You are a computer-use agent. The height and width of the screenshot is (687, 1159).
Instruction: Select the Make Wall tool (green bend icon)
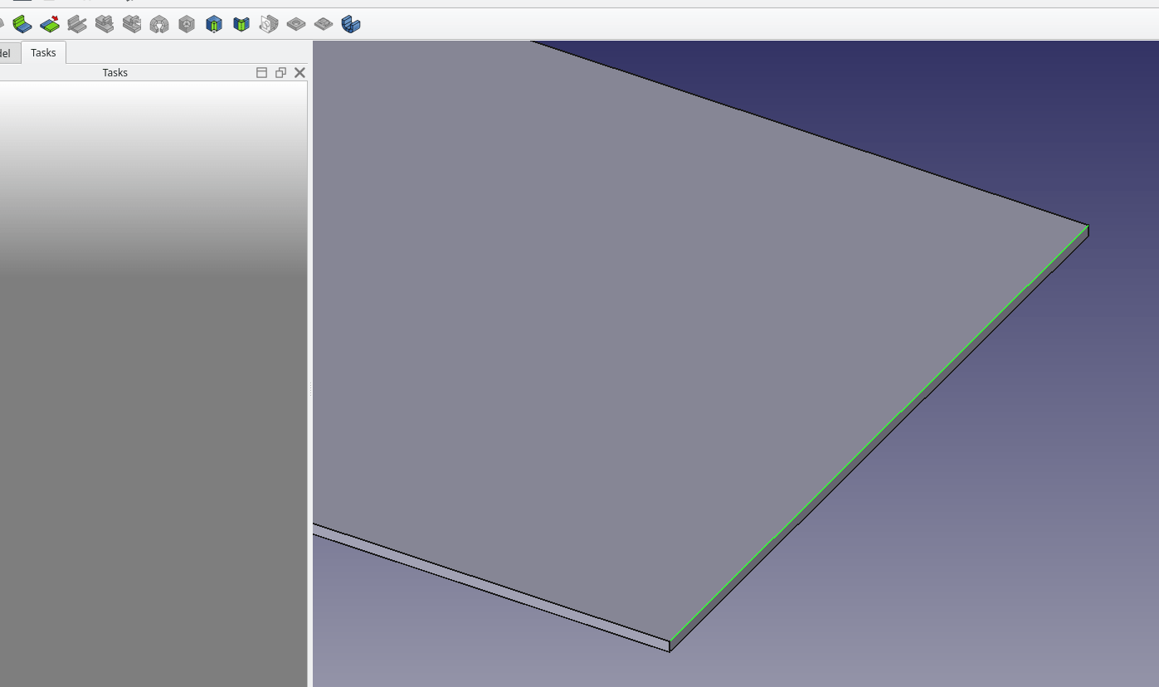tap(22, 24)
